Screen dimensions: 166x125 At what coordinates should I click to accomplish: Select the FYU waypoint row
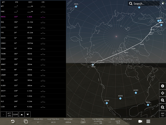click(x=33, y=32)
